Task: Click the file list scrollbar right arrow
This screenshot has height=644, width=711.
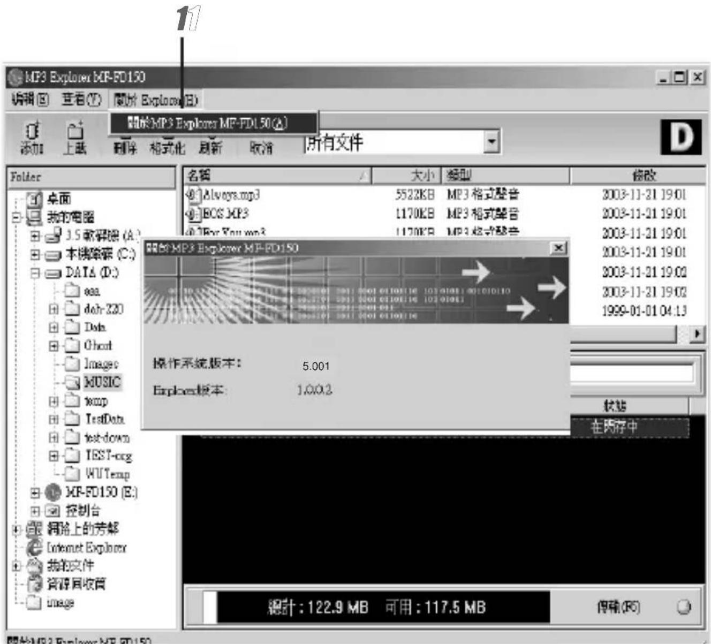Action: (x=697, y=334)
